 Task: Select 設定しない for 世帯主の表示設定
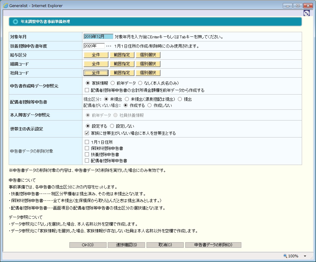click(x=112, y=126)
